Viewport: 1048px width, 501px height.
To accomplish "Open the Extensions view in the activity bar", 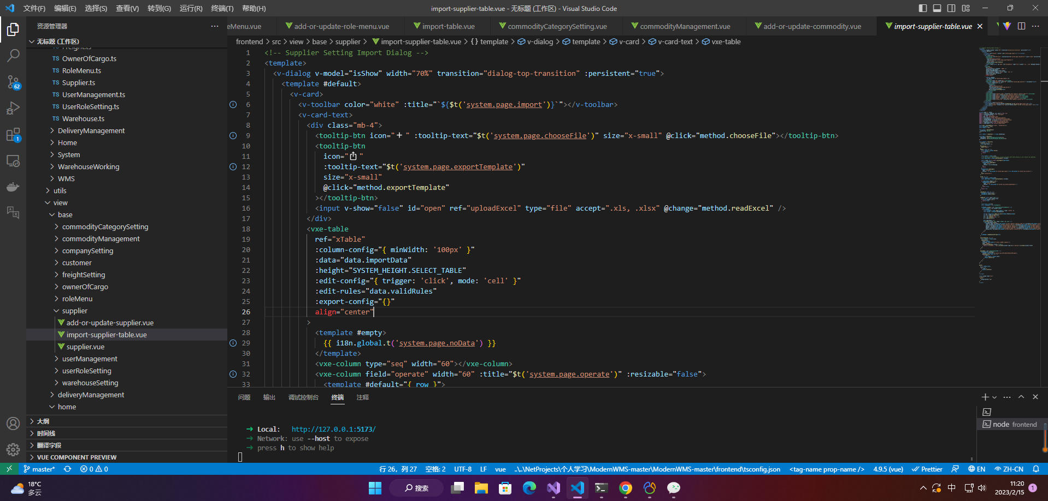I will tap(13, 134).
